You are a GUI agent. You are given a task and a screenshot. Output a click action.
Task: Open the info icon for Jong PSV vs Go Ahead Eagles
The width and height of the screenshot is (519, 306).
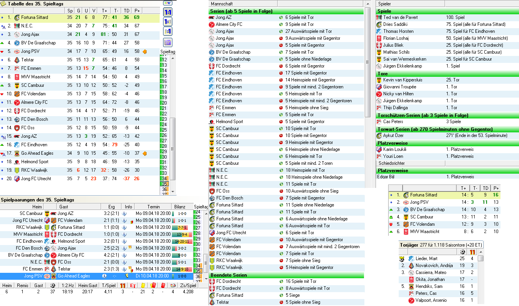click(104, 276)
